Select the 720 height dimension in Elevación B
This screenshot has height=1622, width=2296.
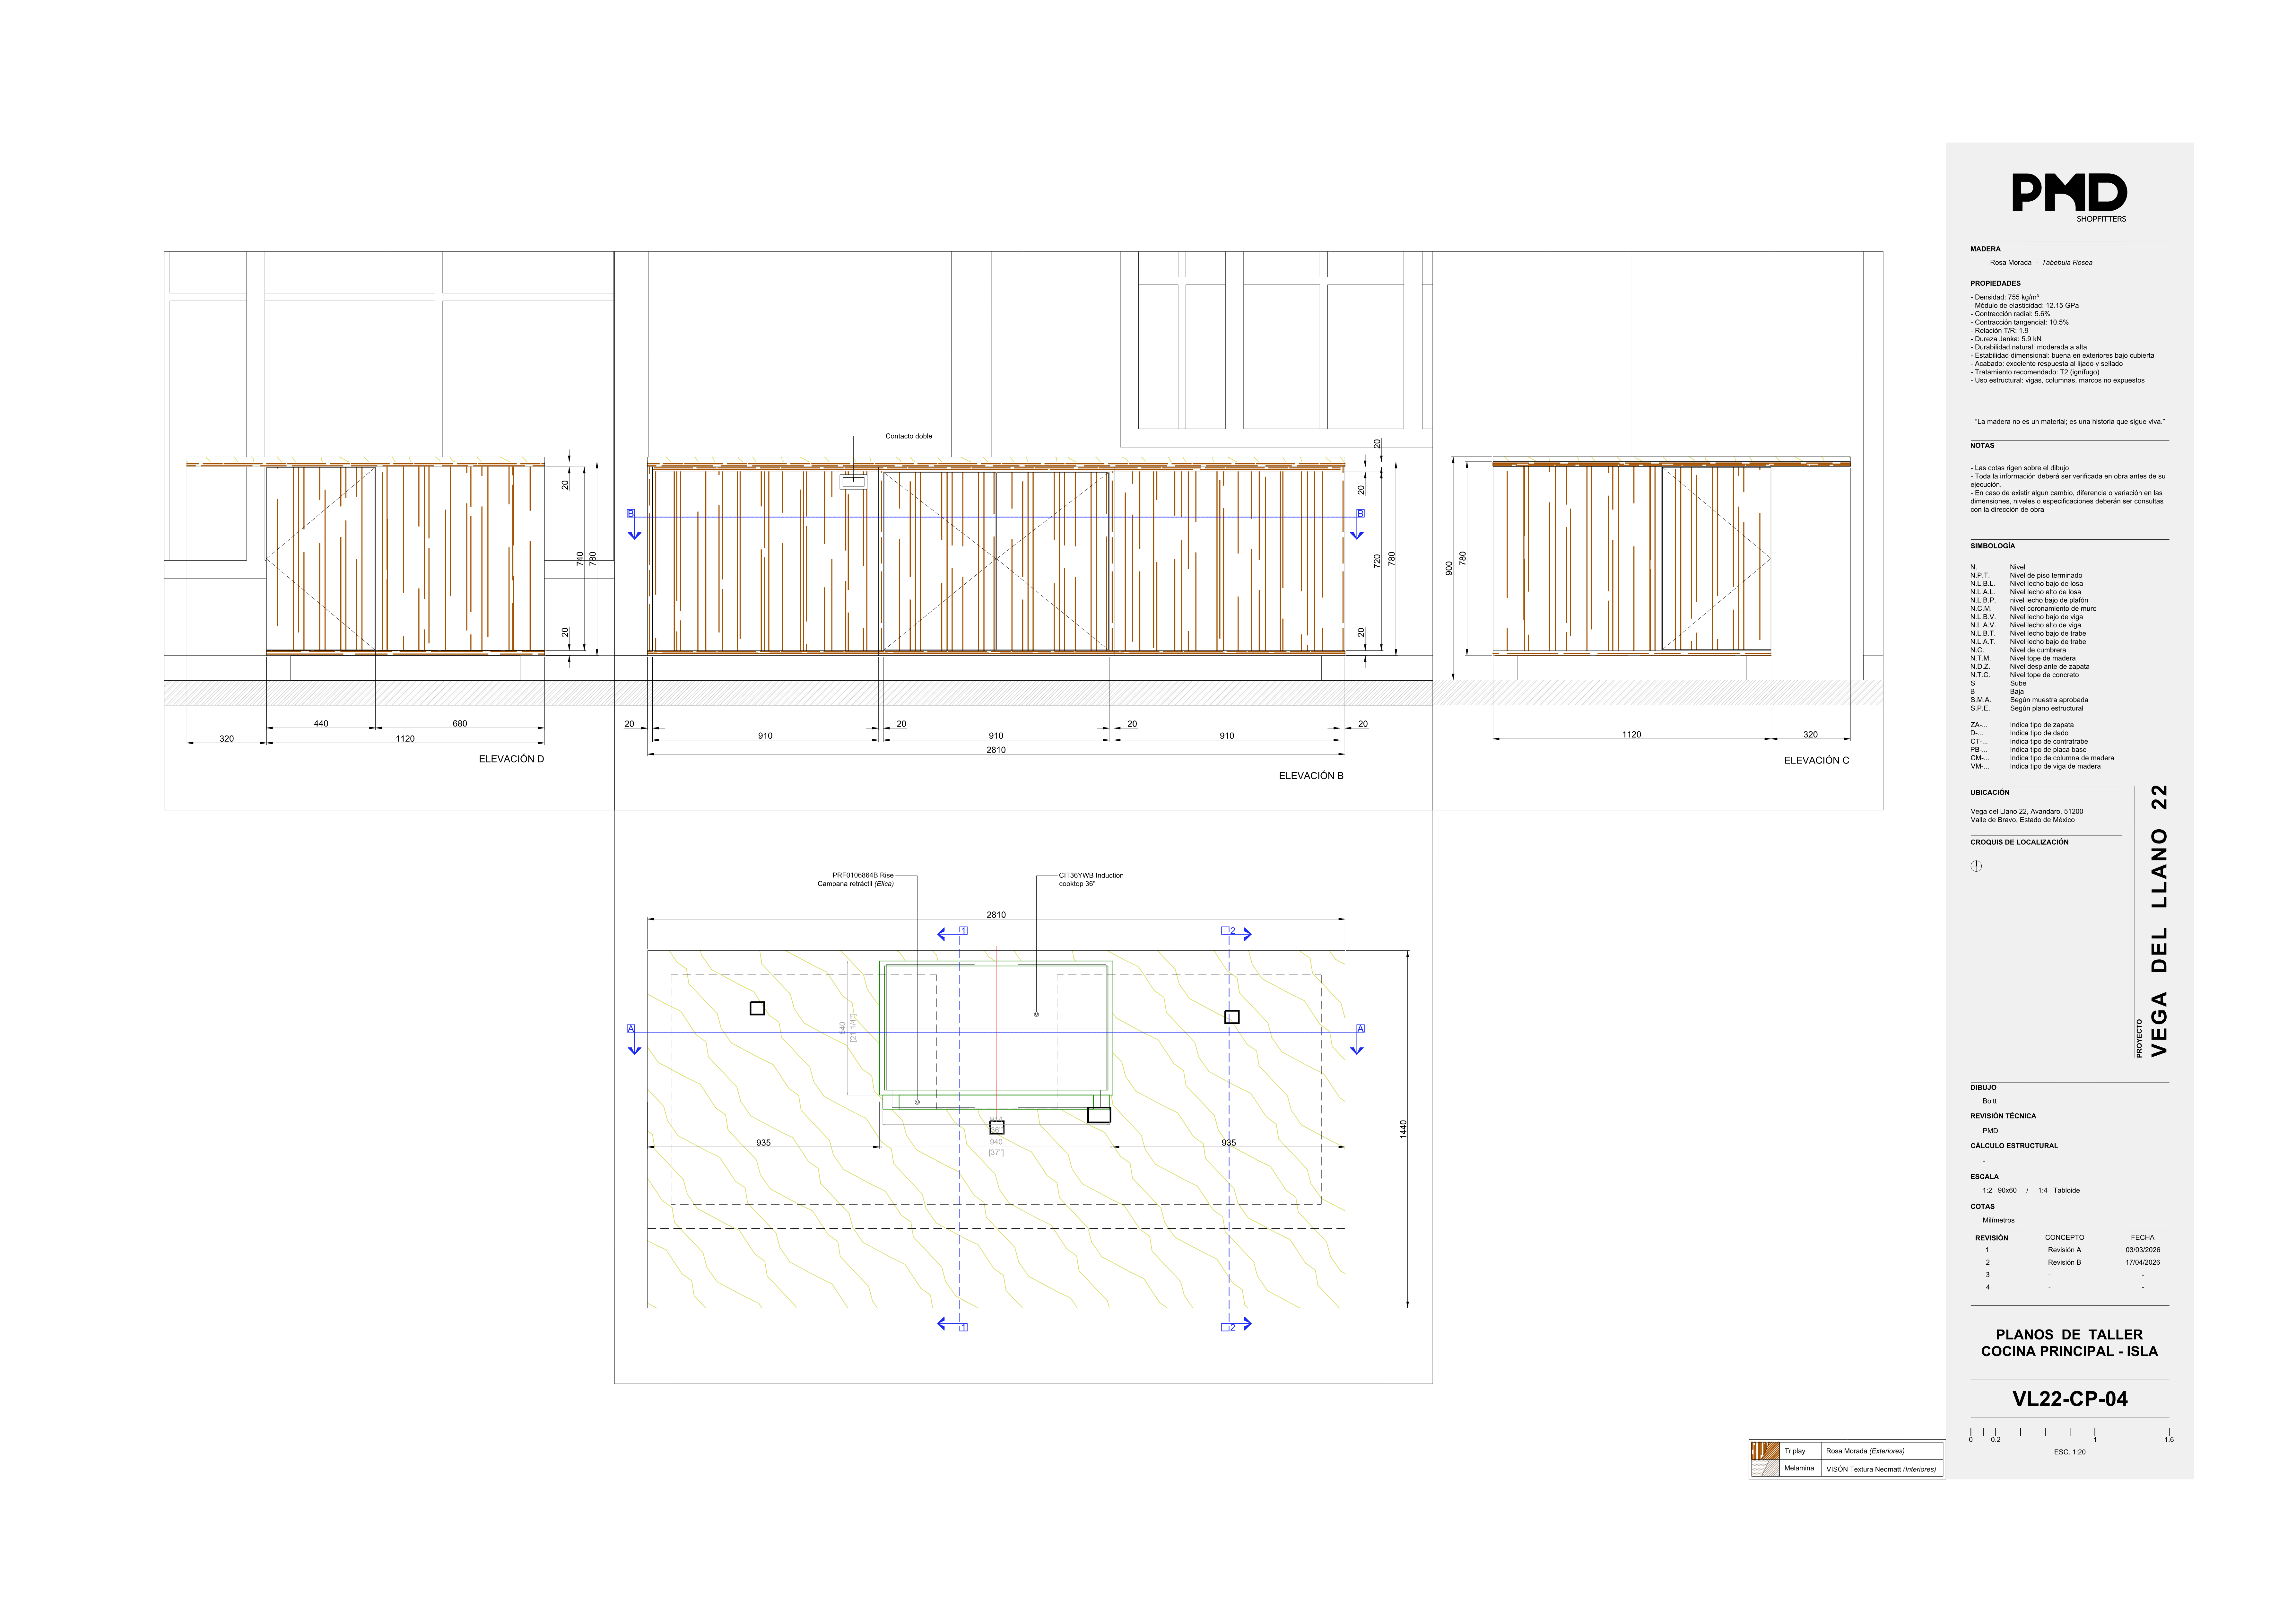coord(1377,561)
